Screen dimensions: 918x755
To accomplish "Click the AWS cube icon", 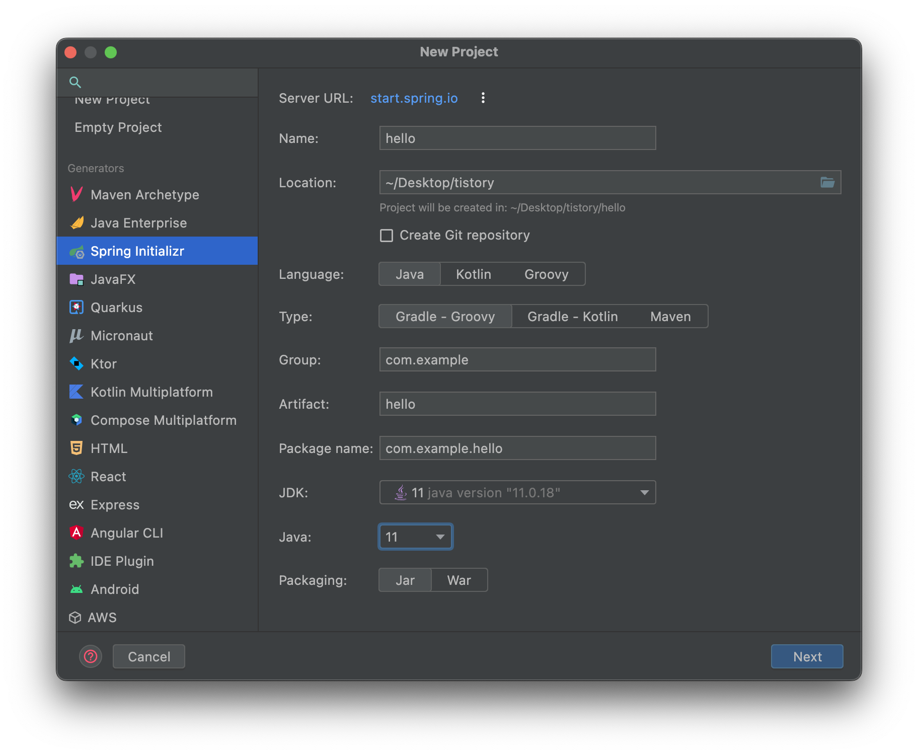I will click(75, 618).
